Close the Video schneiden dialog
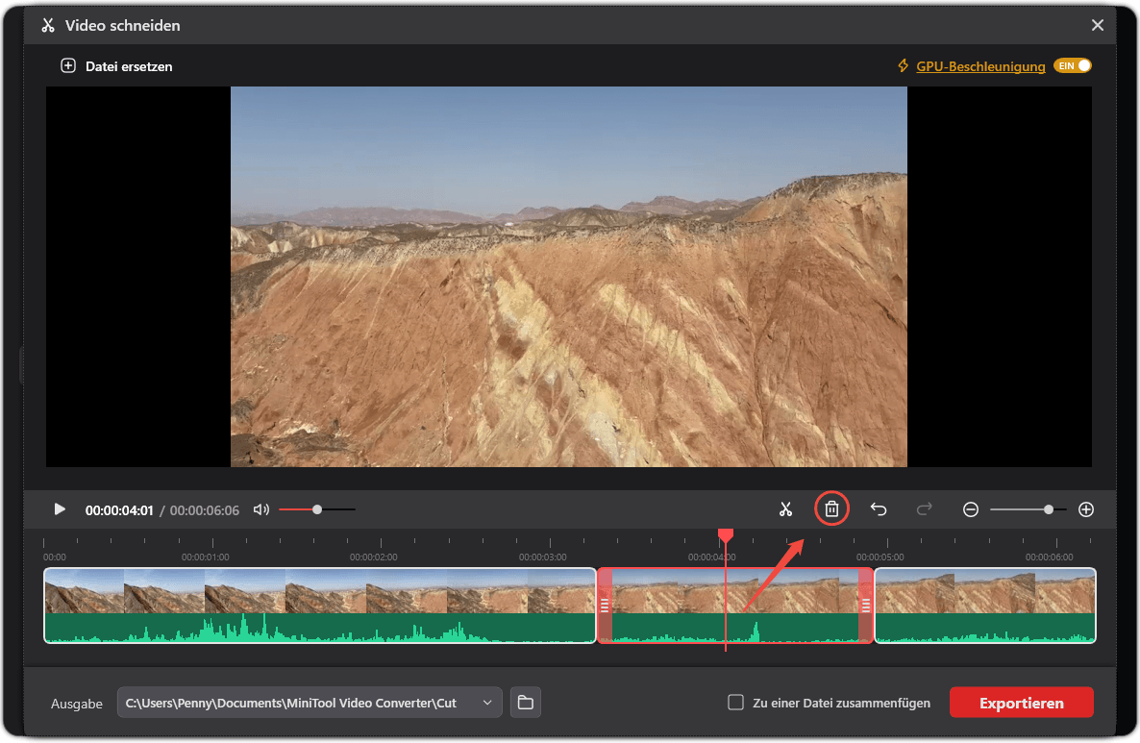This screenshot has width=1140, height=743. (x=1097, y=25)
